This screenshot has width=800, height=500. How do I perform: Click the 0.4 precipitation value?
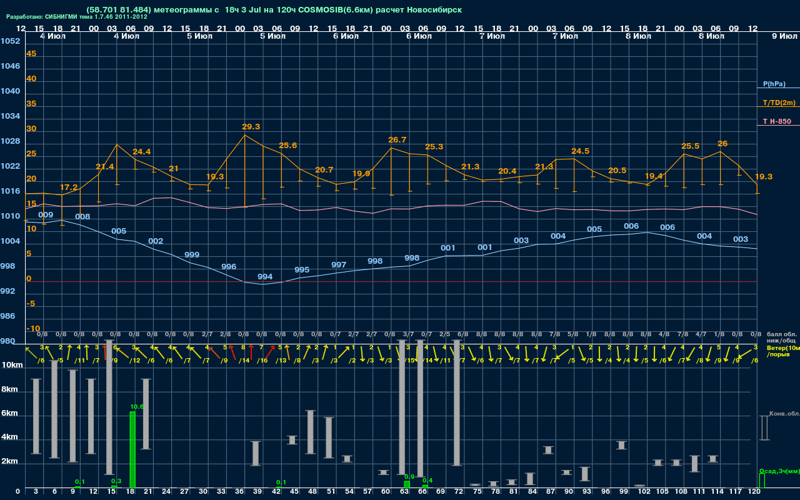428,481
